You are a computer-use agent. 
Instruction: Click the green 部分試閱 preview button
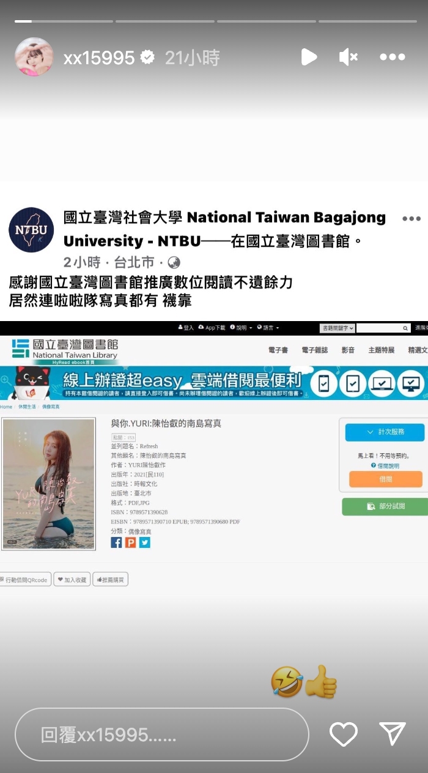click(x=385, y=506)
